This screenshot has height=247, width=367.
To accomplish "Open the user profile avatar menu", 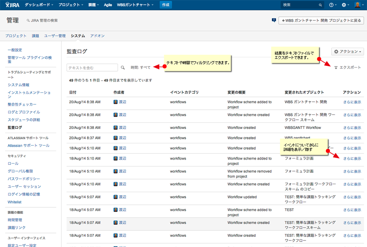I will pos(358,5).
